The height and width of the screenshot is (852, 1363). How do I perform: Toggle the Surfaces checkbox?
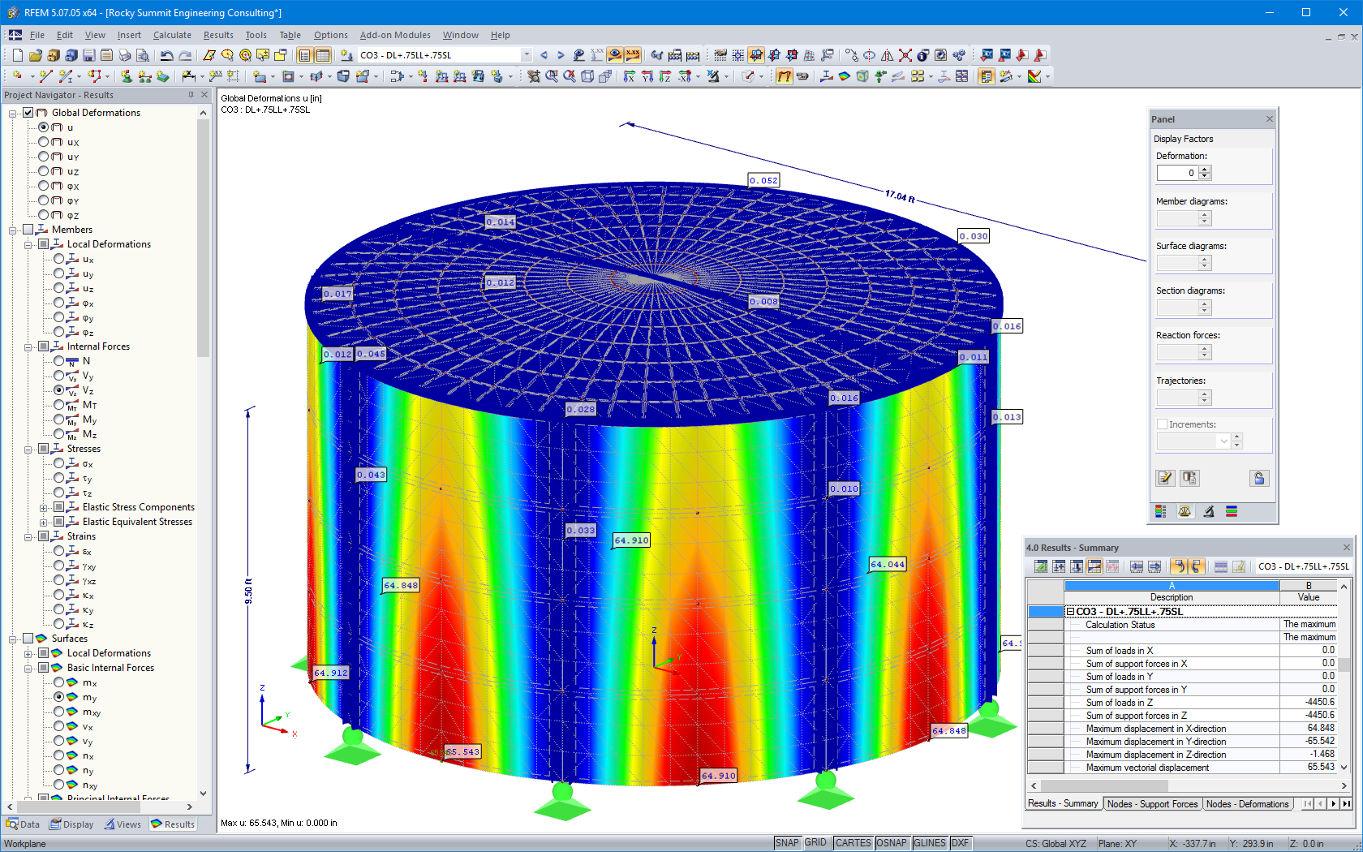(28, 639)
